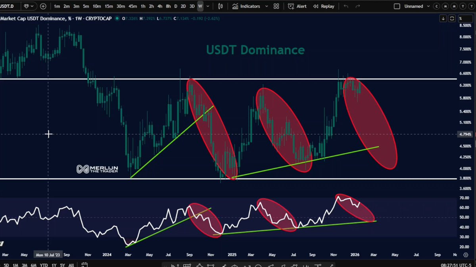476x267 pixels.
Task: Click the Unnamed layout name
Action: [x=413, y=6]
